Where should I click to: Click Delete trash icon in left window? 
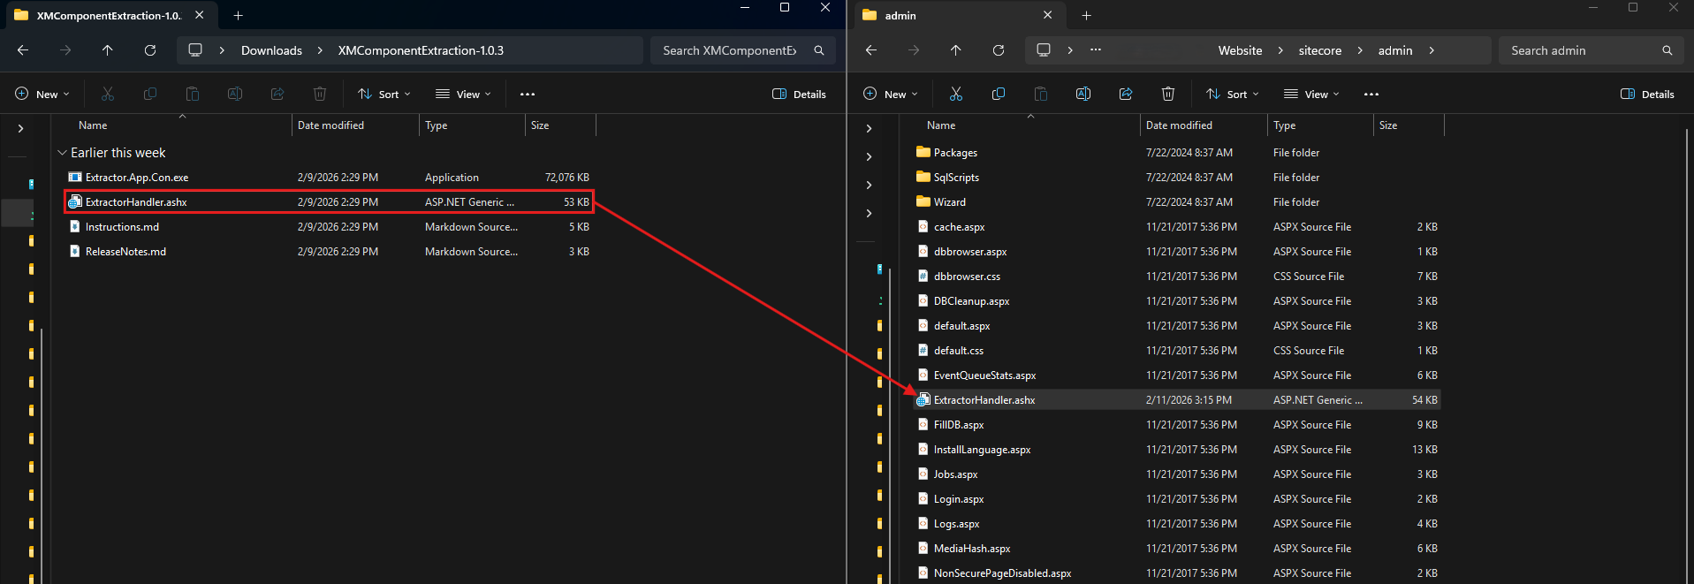pos(320,94)
